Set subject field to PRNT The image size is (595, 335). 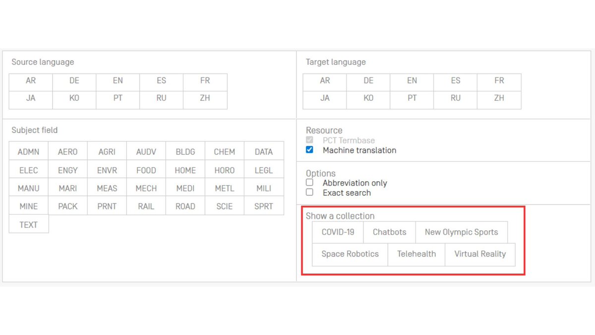(x=107, y=206)
